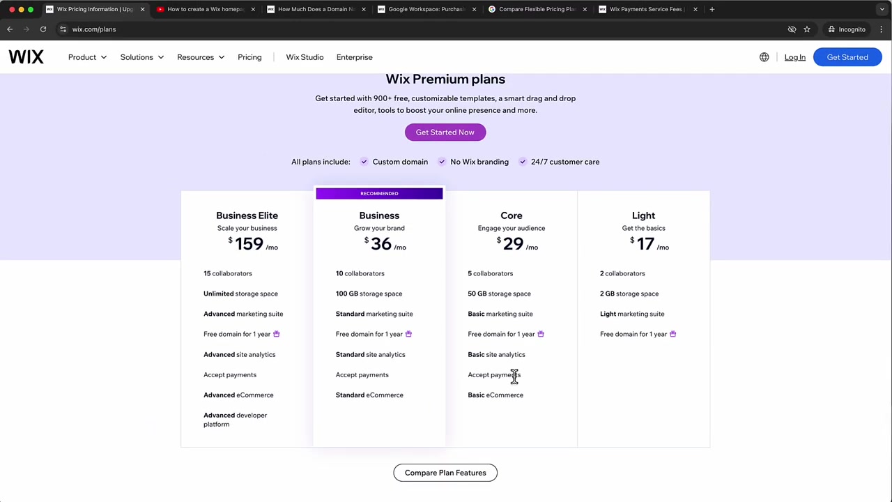The height and width of the screenshot is (502, 892).
Task: Open Pricing in the navigation
Action: pos(249,57)
